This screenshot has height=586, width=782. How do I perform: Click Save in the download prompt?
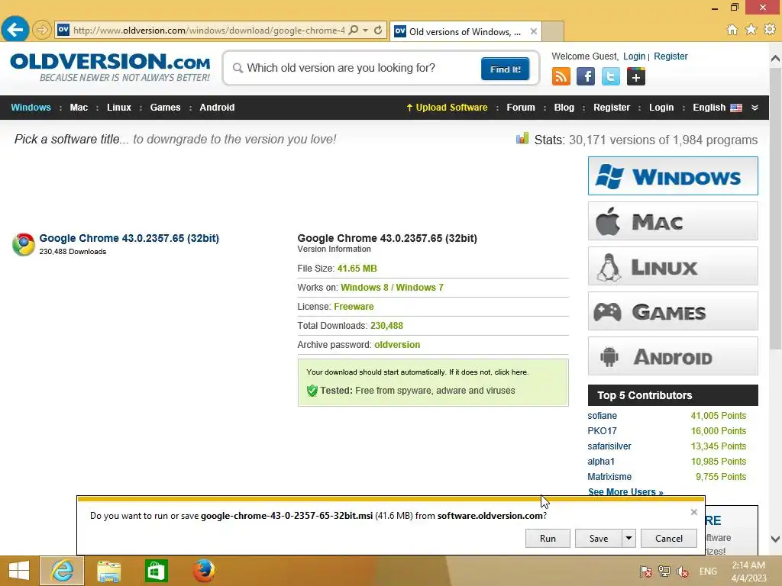coord(599,538)
